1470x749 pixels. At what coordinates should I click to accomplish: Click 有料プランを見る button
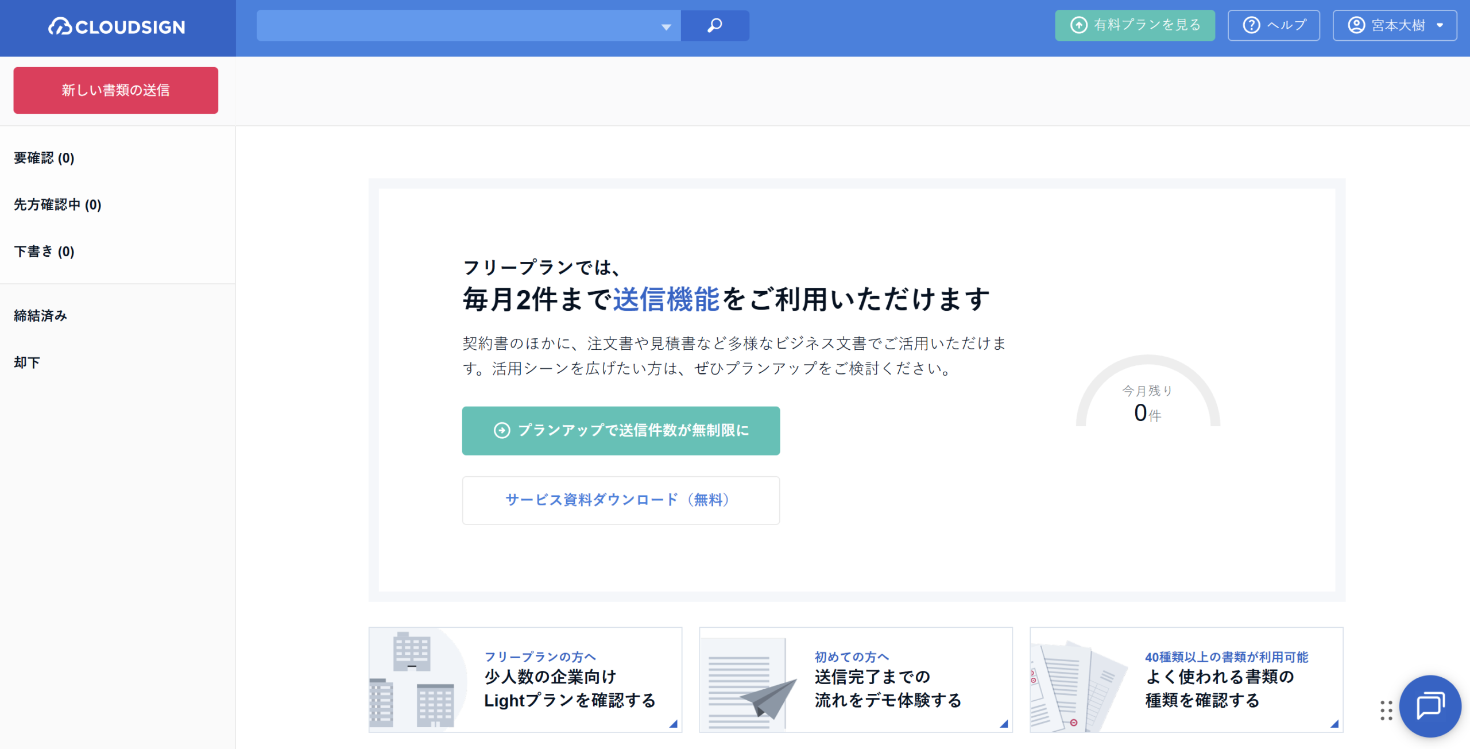click(1135, 25)
